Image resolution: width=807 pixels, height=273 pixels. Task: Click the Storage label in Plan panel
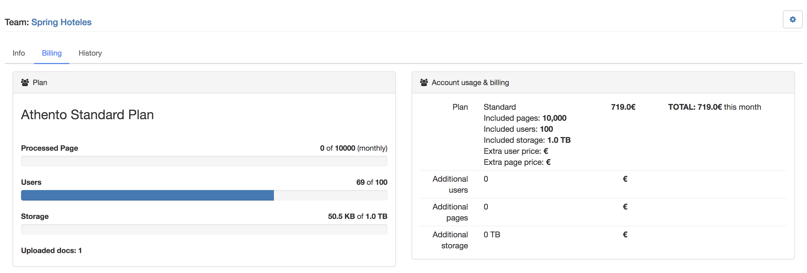coord(35,216)
